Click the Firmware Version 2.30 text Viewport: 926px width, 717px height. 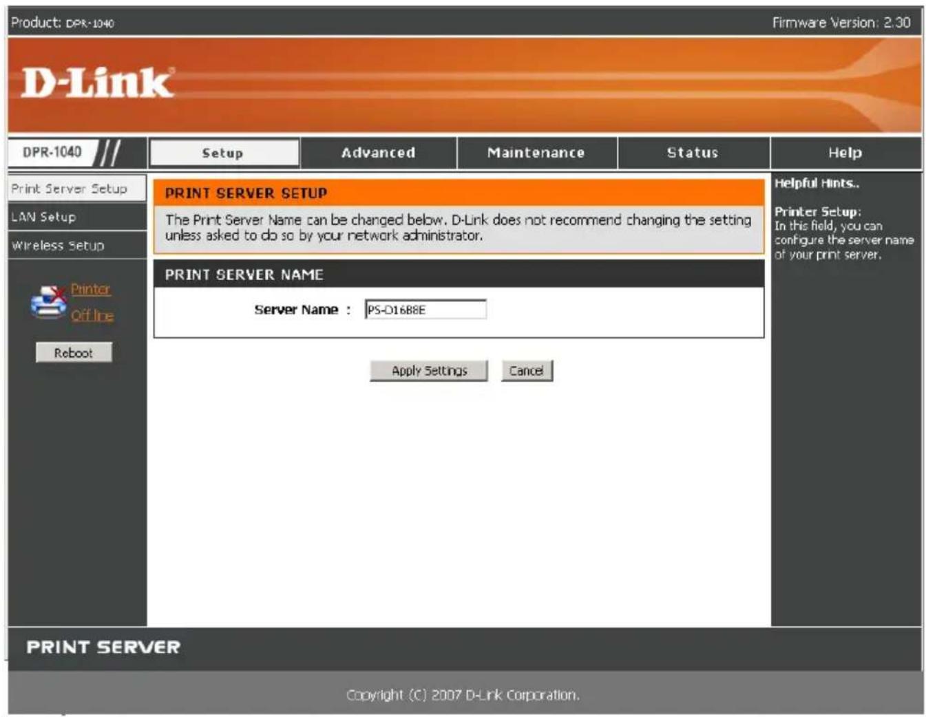point(841,23)
